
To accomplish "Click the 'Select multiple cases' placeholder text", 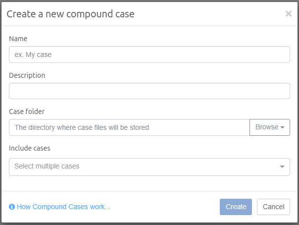I will pyautogui.click(x=47, y=167).
